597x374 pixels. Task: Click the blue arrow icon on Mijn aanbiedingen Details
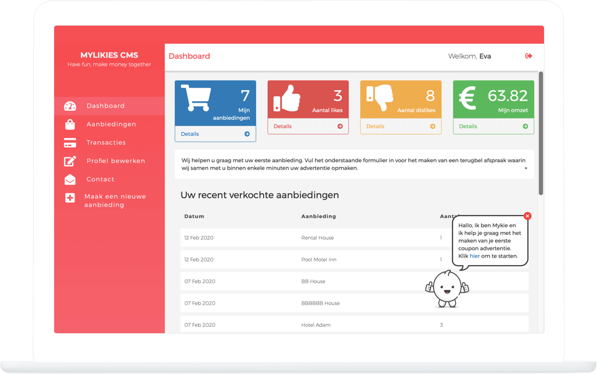[247, 134]
